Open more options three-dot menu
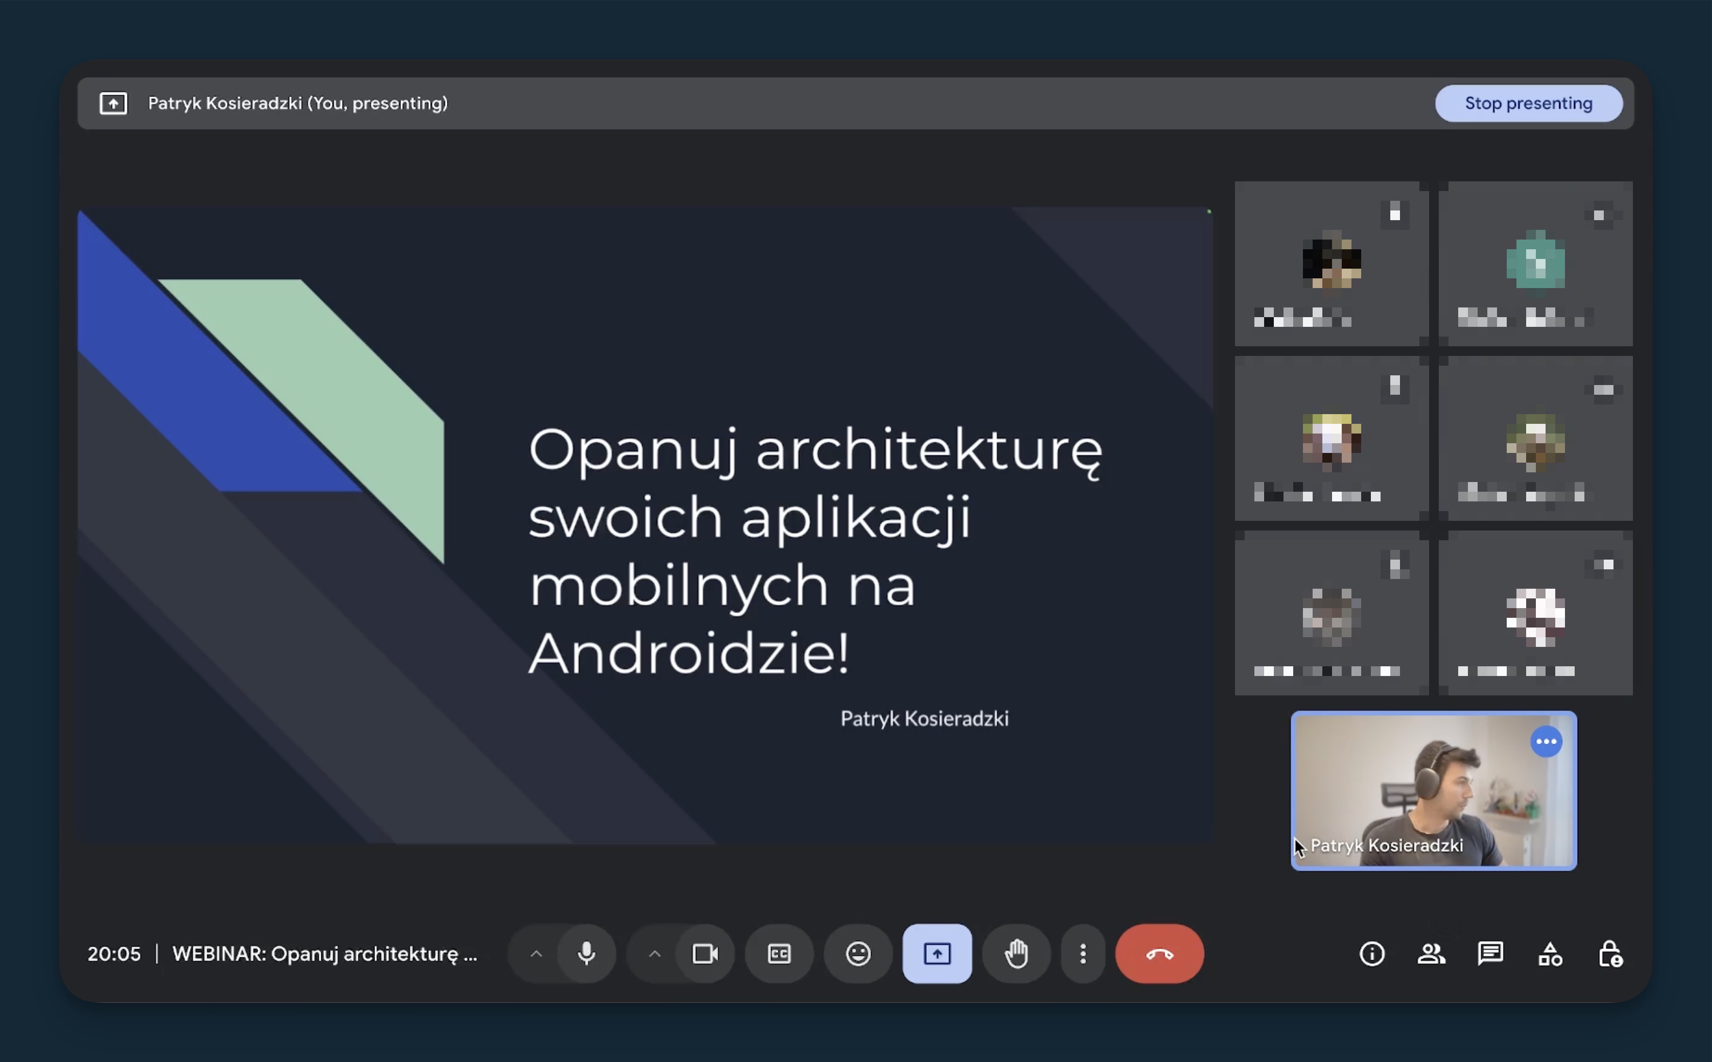This screenshot has width=1712, height=1062. point(1082,953)
